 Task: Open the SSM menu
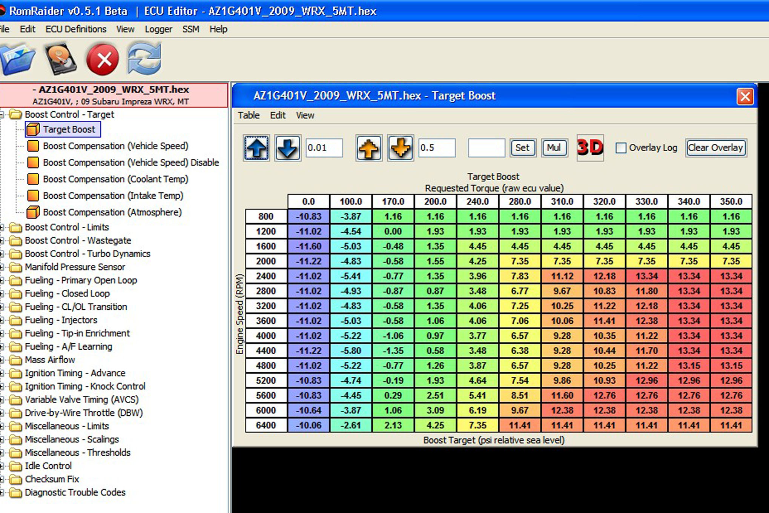(x=190, y=29)
